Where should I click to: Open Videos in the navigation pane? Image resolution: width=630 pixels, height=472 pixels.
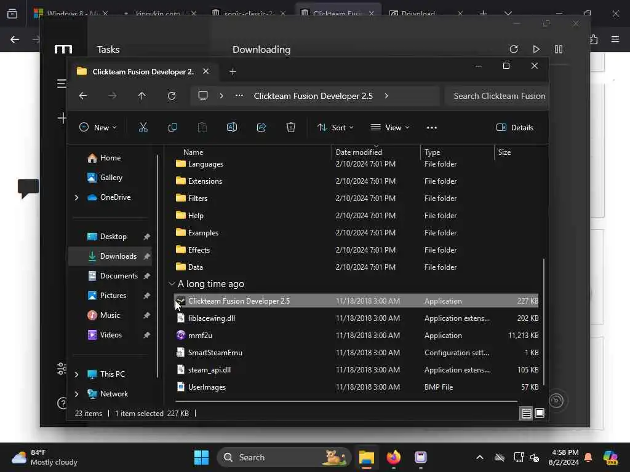point(105,335)
